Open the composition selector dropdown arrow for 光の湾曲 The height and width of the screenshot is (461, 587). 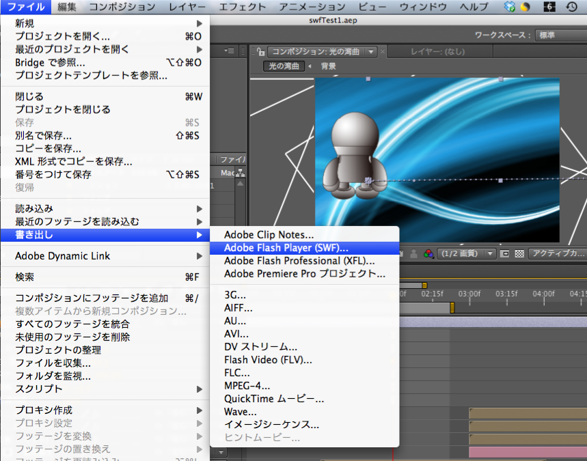(370, 52)
